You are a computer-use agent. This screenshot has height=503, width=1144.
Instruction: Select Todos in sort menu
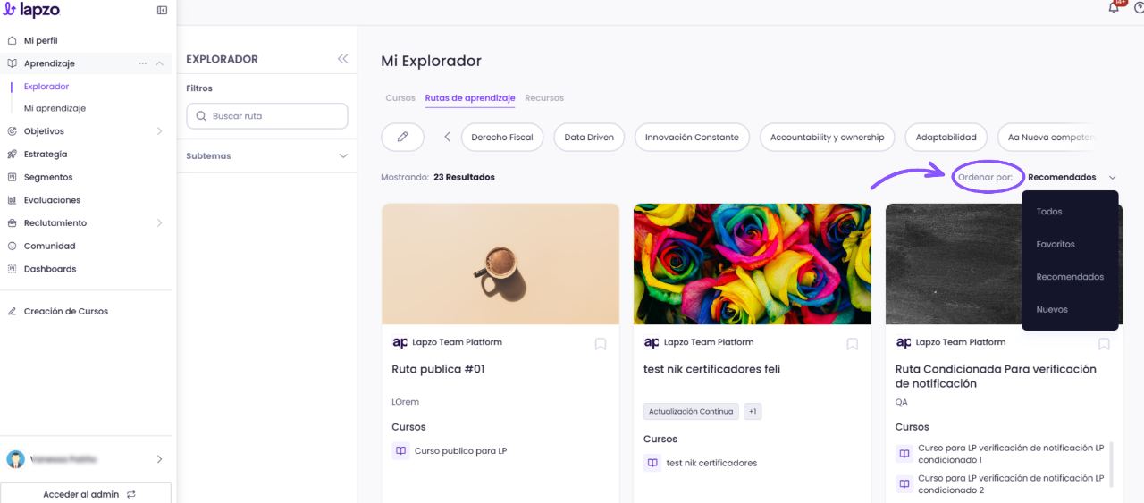pyautogui.click(x=1070, y=212)
